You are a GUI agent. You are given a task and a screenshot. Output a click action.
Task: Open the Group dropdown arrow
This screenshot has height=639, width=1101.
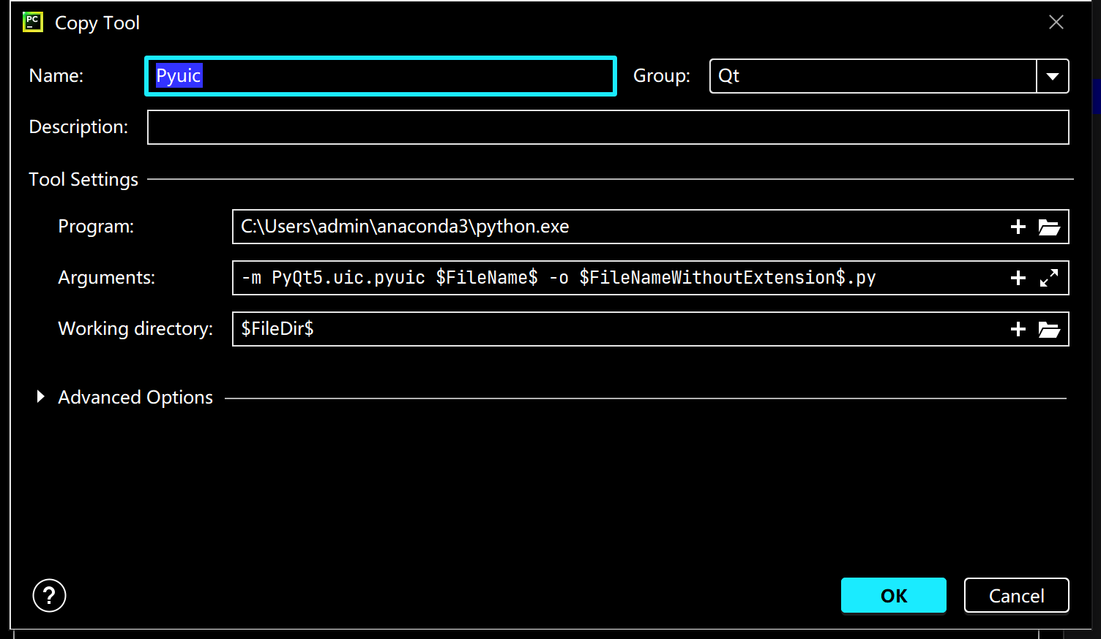click(x=1053, y=76)
